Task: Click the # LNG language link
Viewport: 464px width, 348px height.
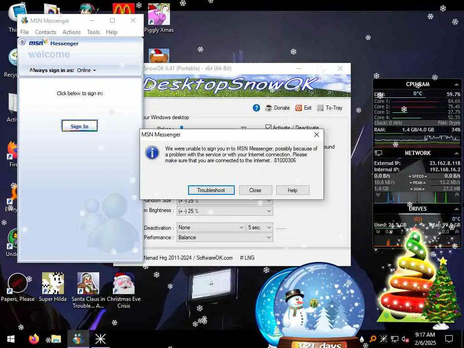Action: tap(247, 258)
